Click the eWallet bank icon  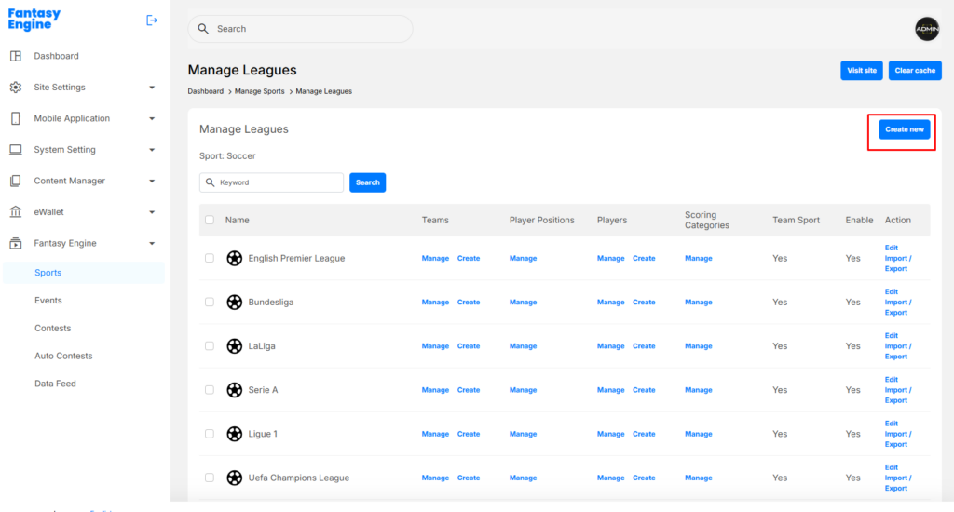pyautogui.click(x=15, y=212)
